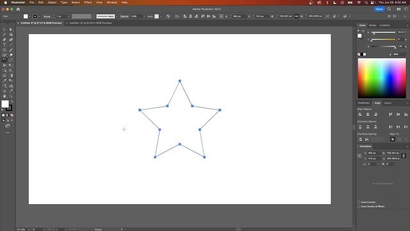The width and height of the screenshot is (410, 231).
Task: Select the Eyedropper tool
Action: point(4,81)
